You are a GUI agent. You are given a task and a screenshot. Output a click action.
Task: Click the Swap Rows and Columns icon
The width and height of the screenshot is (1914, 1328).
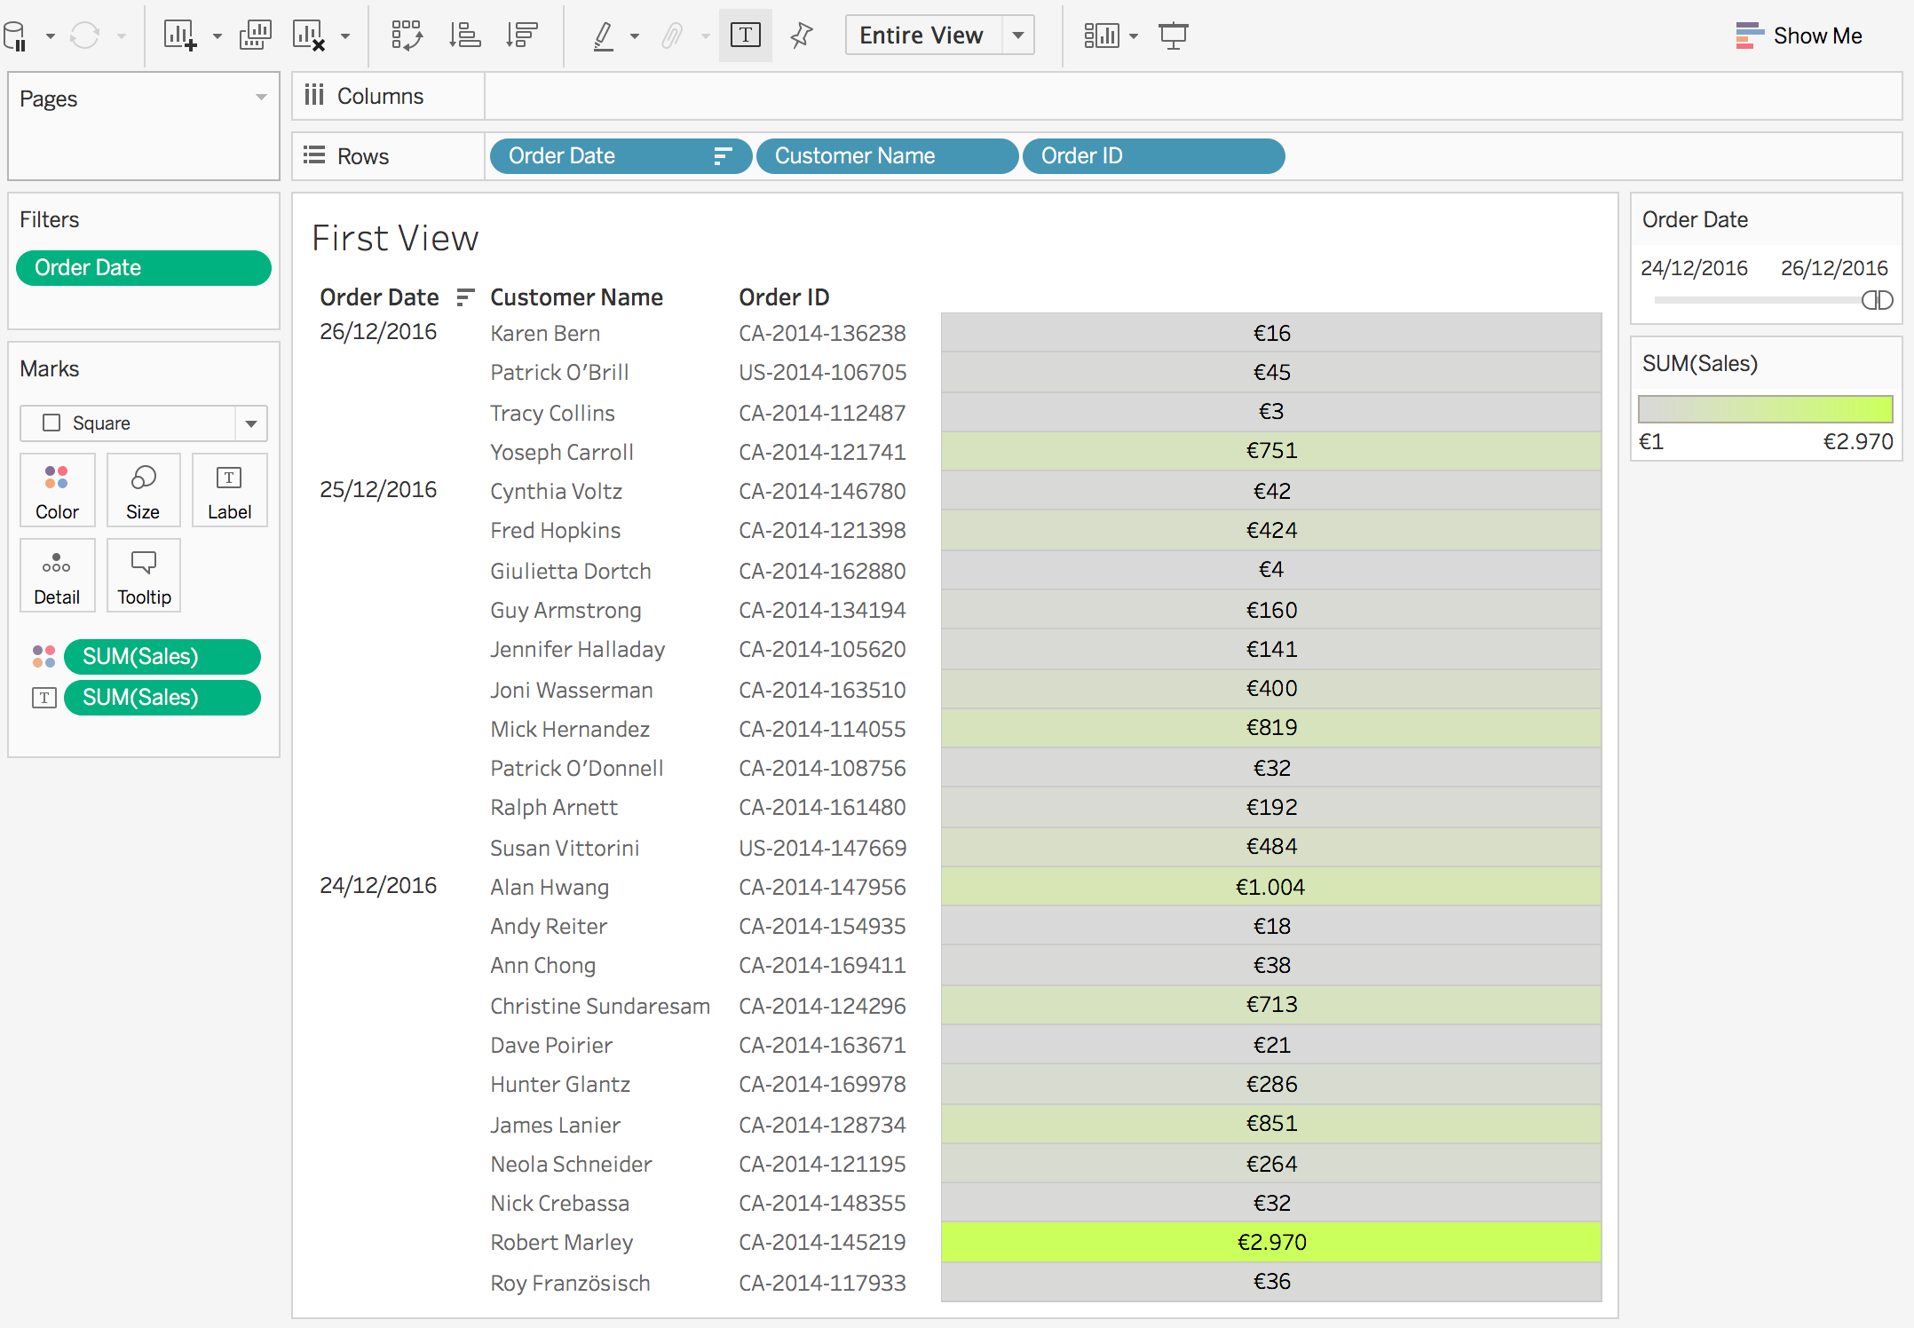click(407, 36)
